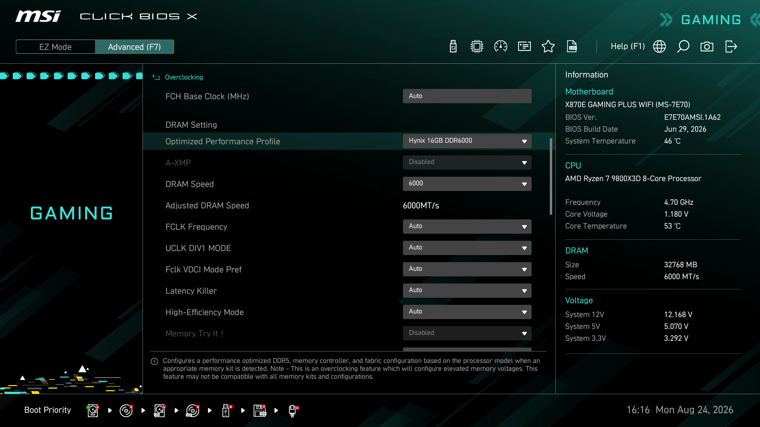Open the LOG file icon
760x427 pixels.
572,47
